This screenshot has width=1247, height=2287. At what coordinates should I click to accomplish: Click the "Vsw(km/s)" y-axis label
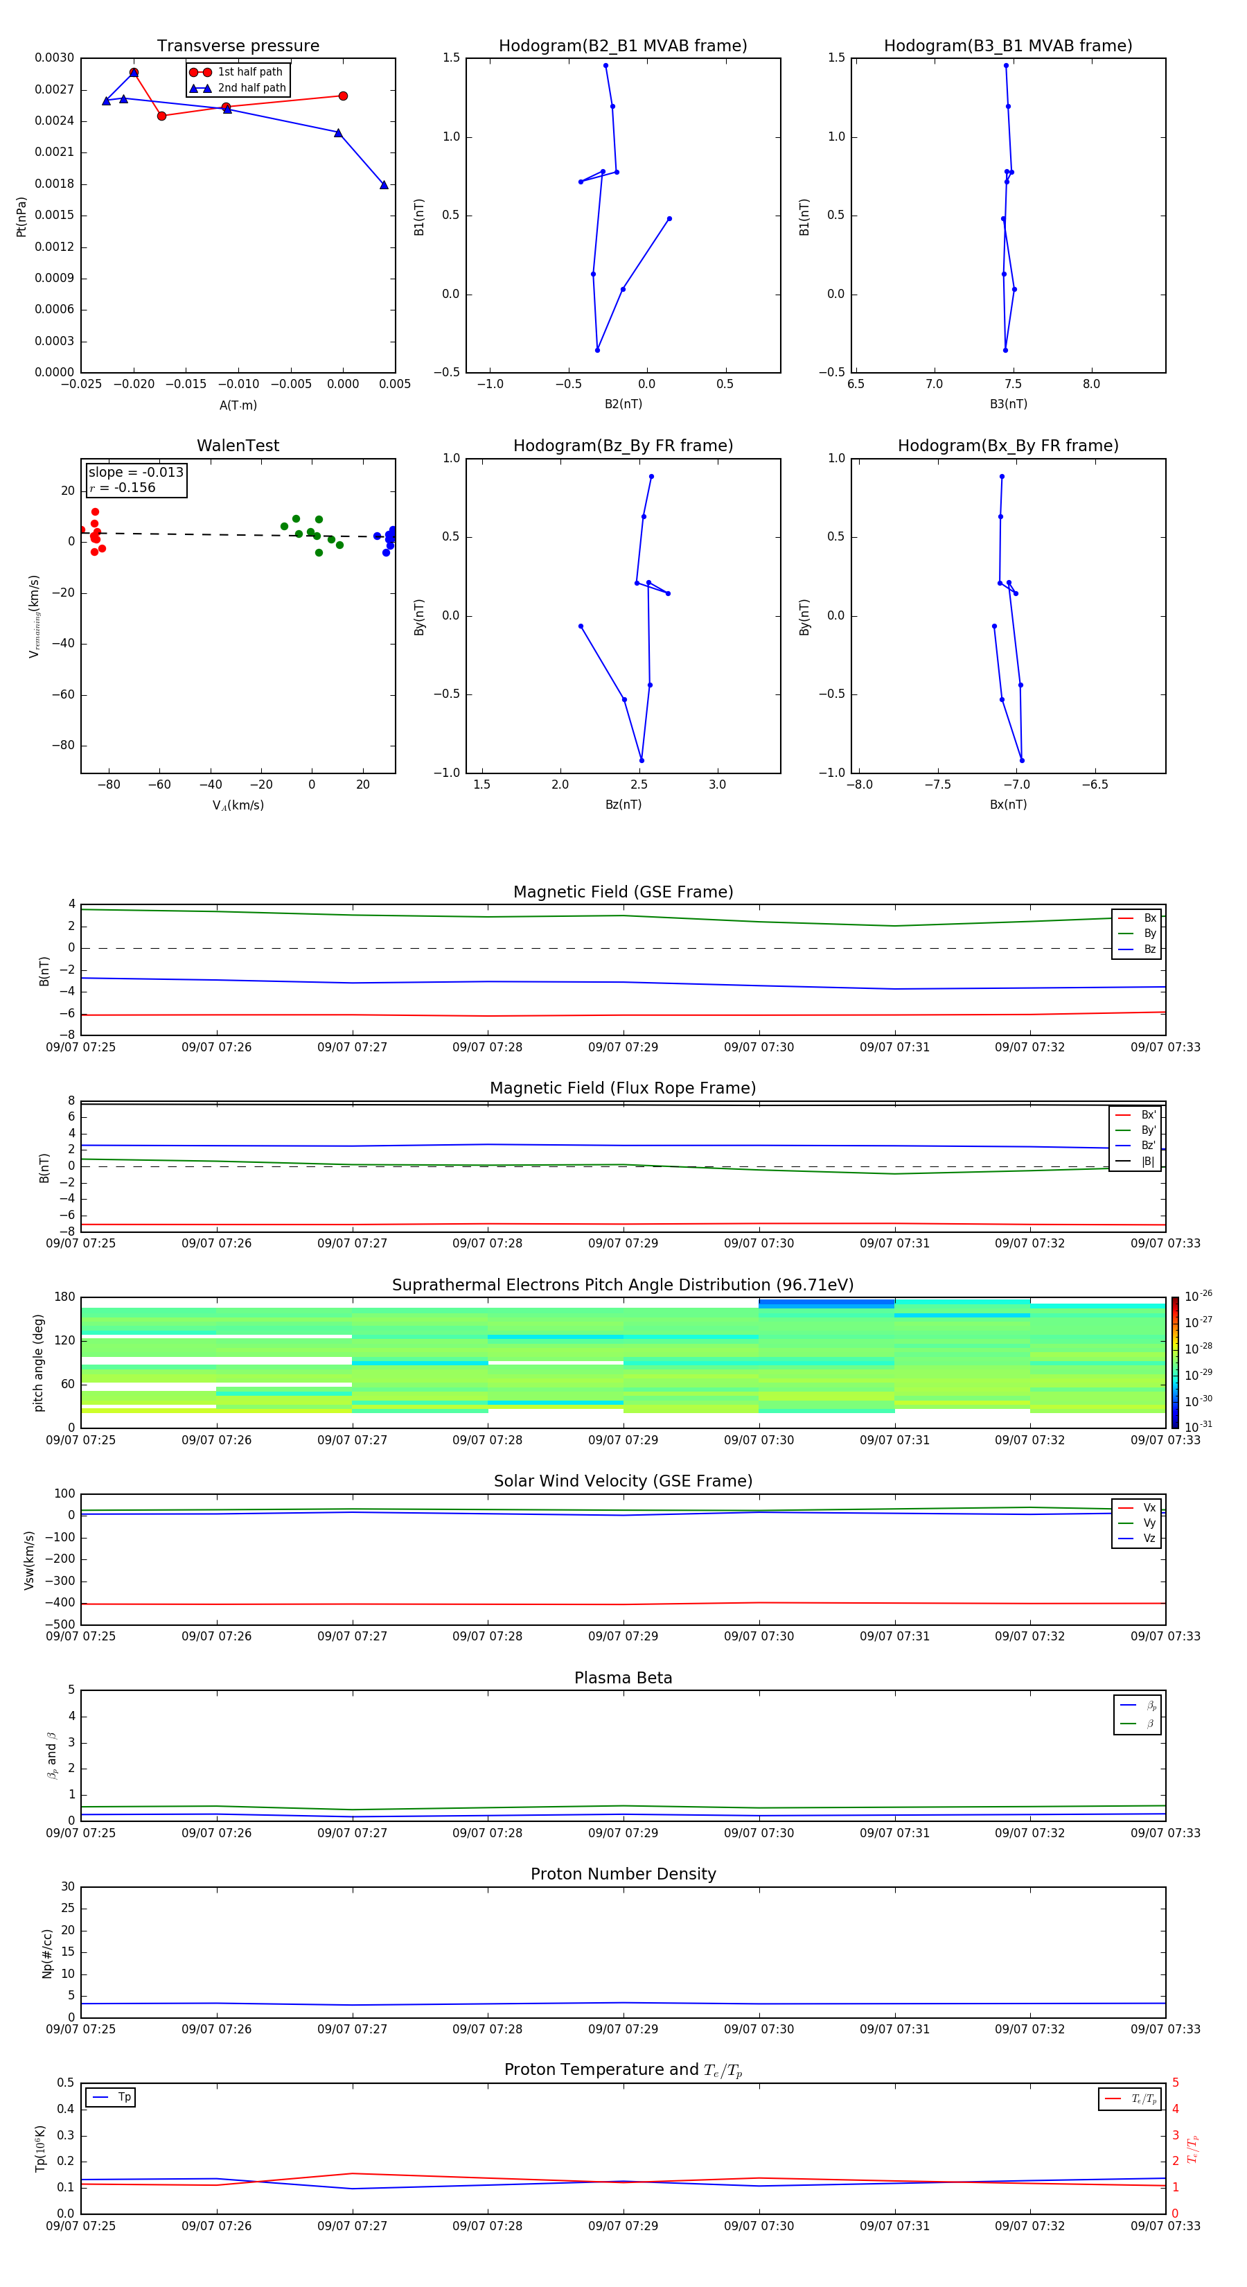coord(28,1560)
